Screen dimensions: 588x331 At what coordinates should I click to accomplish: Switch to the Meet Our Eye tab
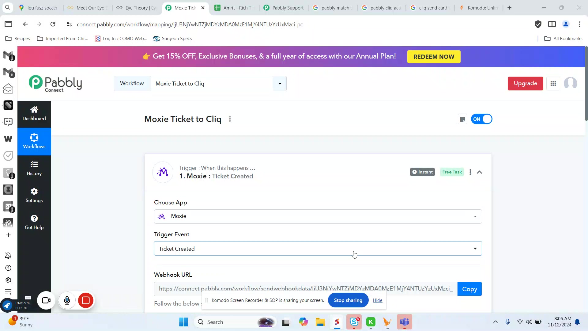[88, 8]
